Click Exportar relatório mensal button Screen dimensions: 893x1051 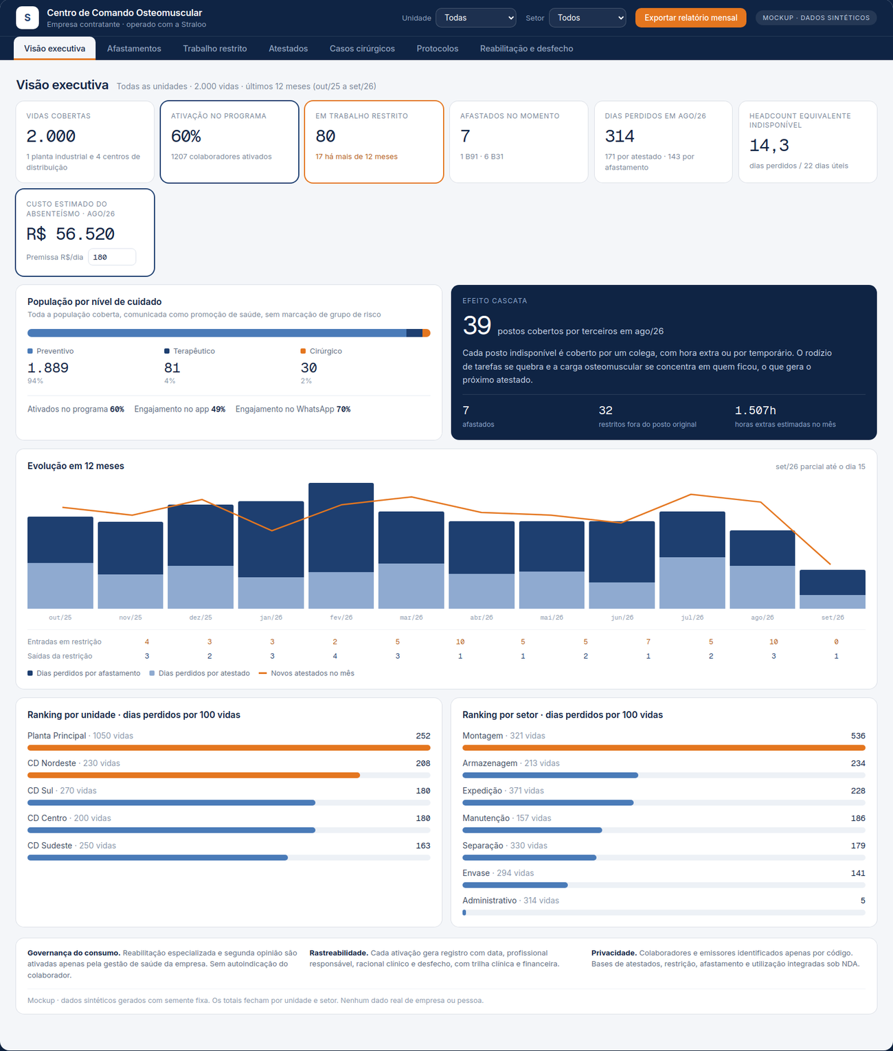tap(690, 18)
